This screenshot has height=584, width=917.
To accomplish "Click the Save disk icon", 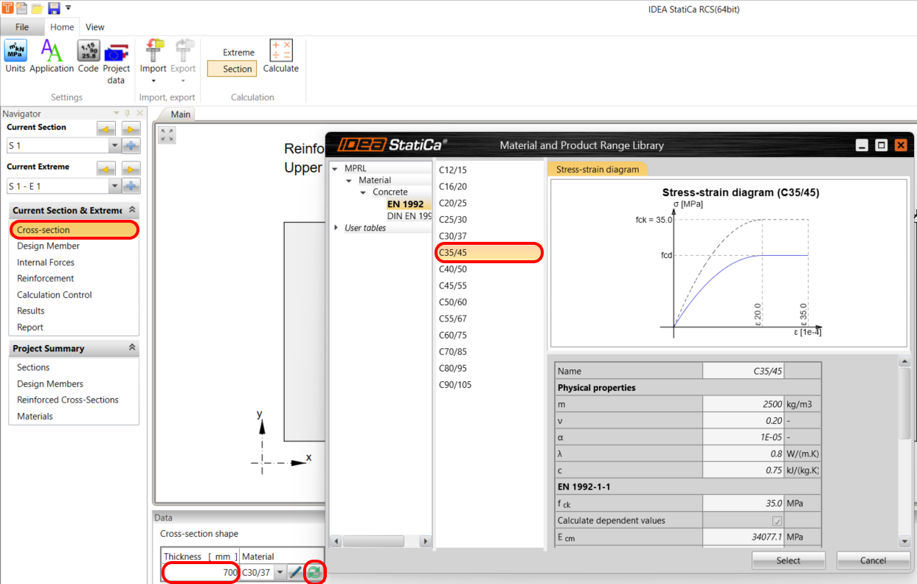I will coord(54,8).
